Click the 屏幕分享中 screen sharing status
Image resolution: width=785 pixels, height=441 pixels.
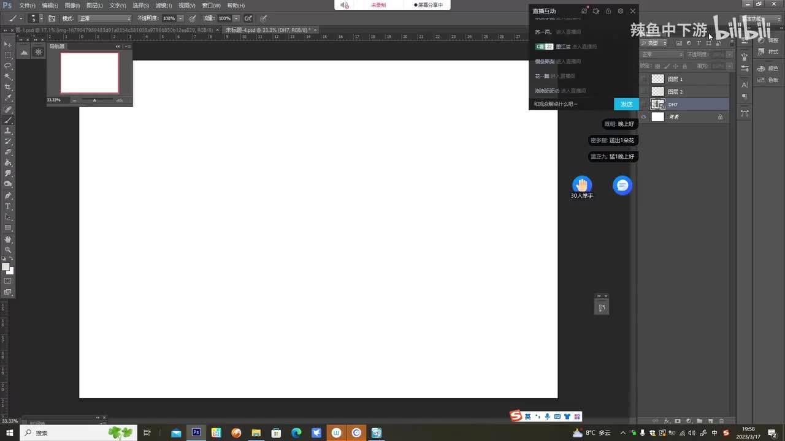pos(428,5)
